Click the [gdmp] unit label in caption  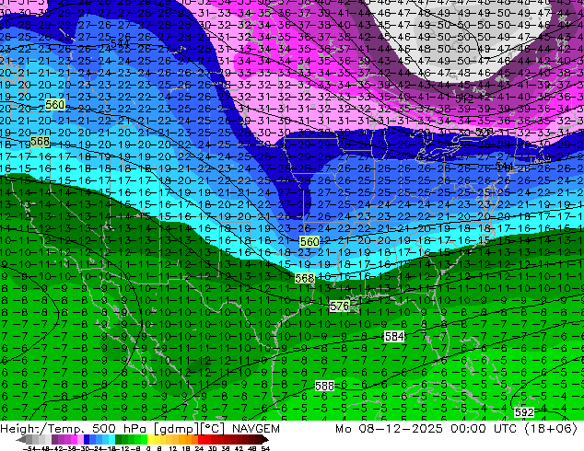tap(175, 429)
